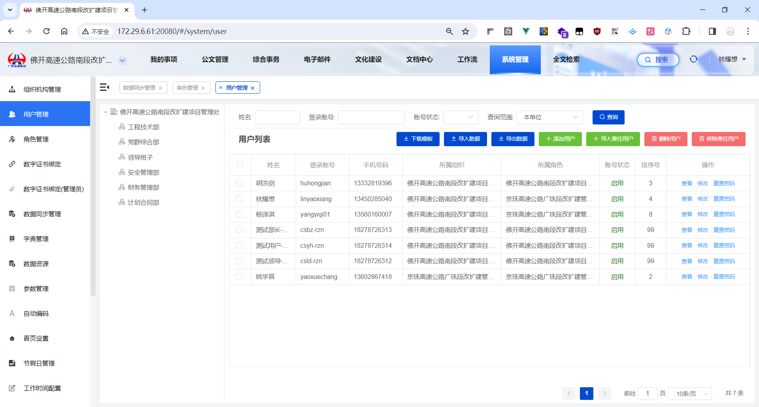Click the 首页设置 home icon in sidebar
759x407 pixels.
pos(12,338)
